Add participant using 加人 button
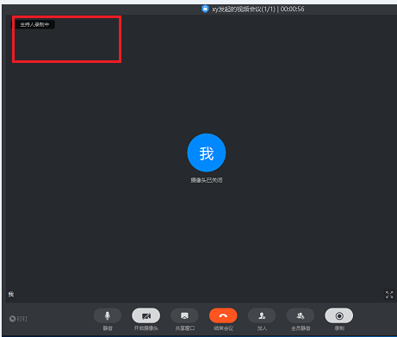 click(x=262, y=315)
